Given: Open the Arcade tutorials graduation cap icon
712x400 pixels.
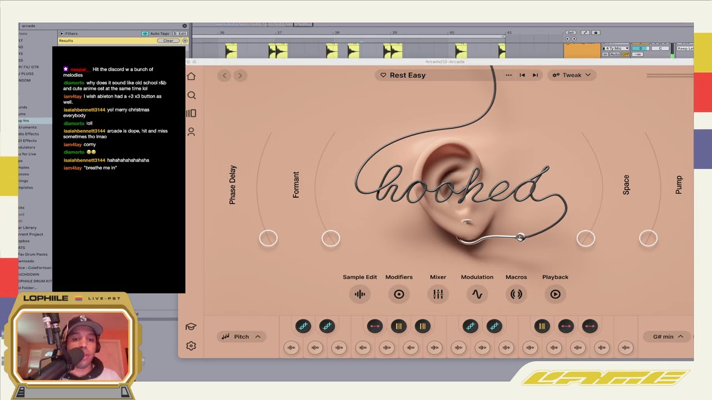Looking at the screenshot, I should pos(191,327).
